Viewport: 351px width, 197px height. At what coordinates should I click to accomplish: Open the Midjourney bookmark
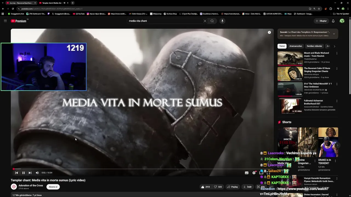point(156,14)
